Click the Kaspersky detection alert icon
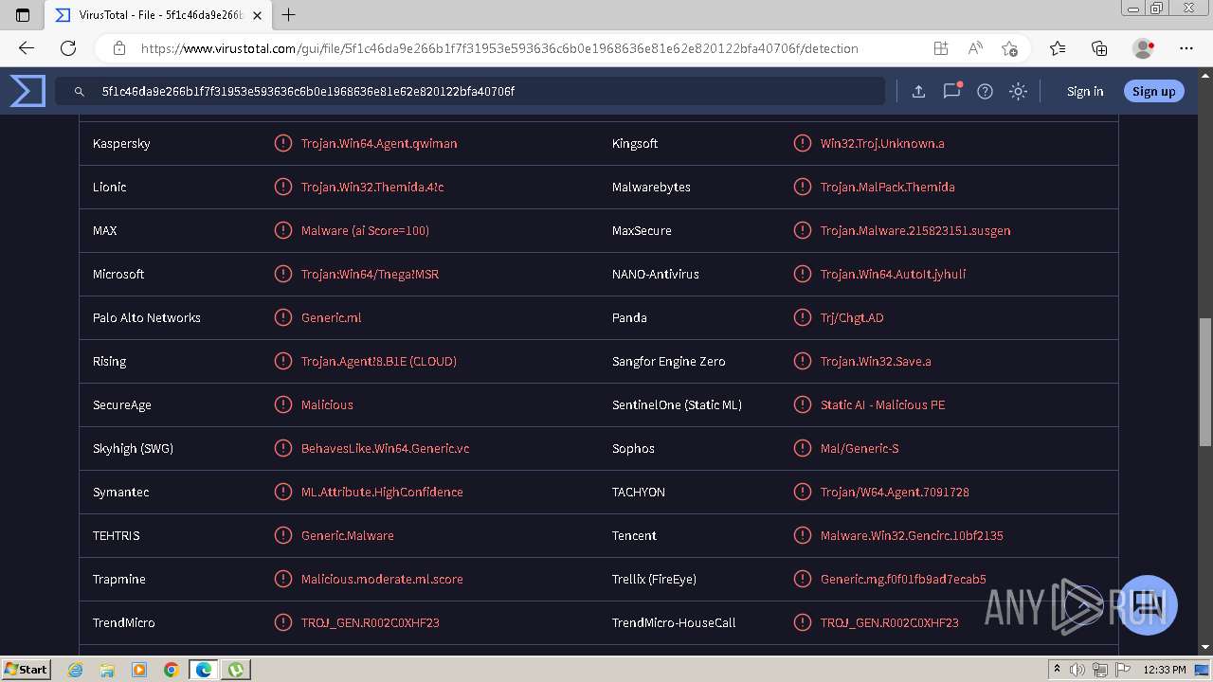 (282, 143)
